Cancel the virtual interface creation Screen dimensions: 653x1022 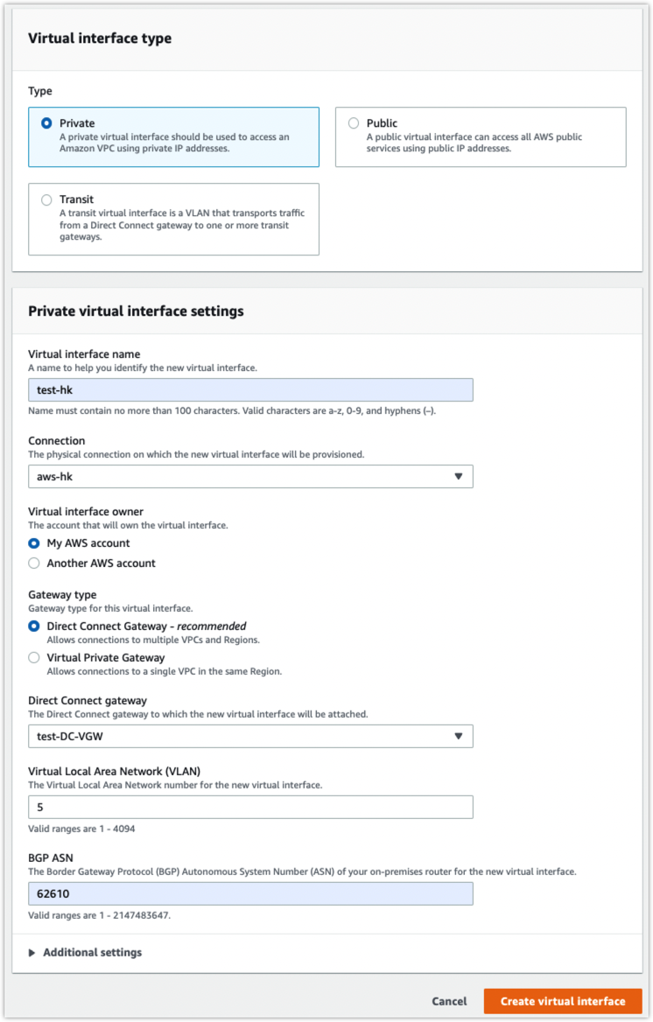[x=449, y=1001]
